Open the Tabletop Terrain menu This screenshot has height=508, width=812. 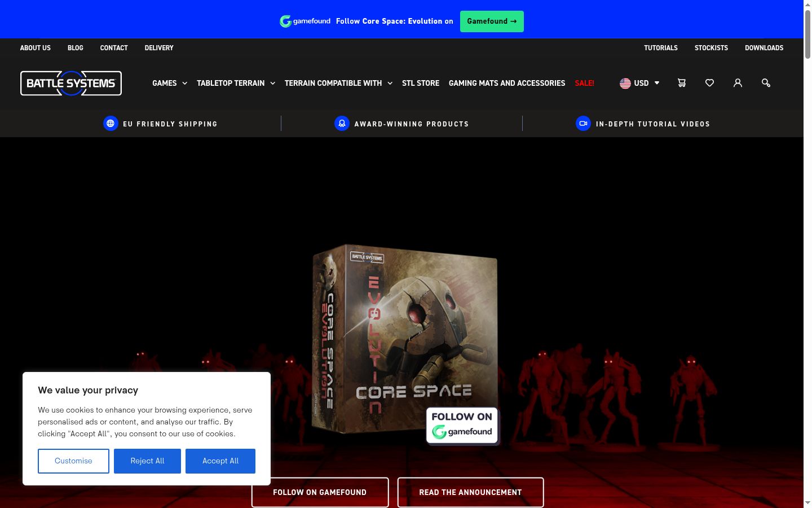click(x=231, y=83)
